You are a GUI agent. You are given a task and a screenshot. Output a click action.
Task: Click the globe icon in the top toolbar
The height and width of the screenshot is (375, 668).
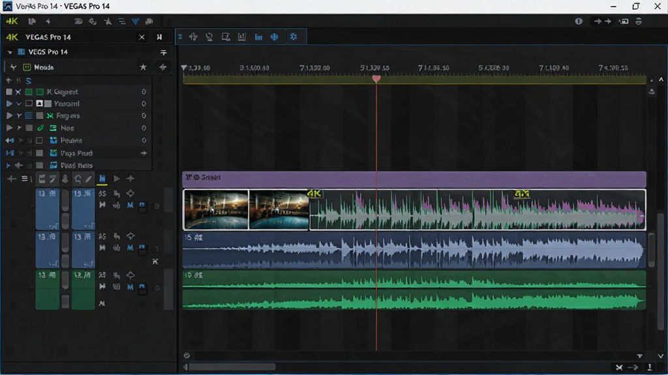point(93,21)
